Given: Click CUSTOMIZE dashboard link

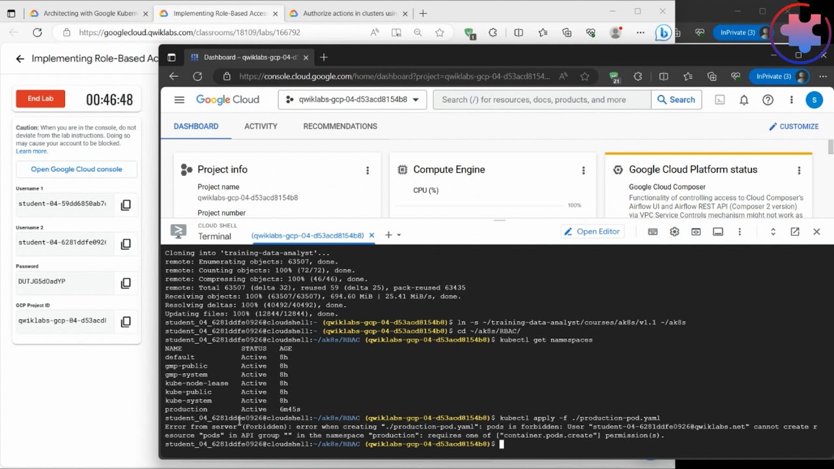Looking at the screenshot, I should (794, 126).
